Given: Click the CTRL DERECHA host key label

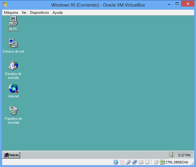Looking at the screenshot, I should [x=177, y=162].
